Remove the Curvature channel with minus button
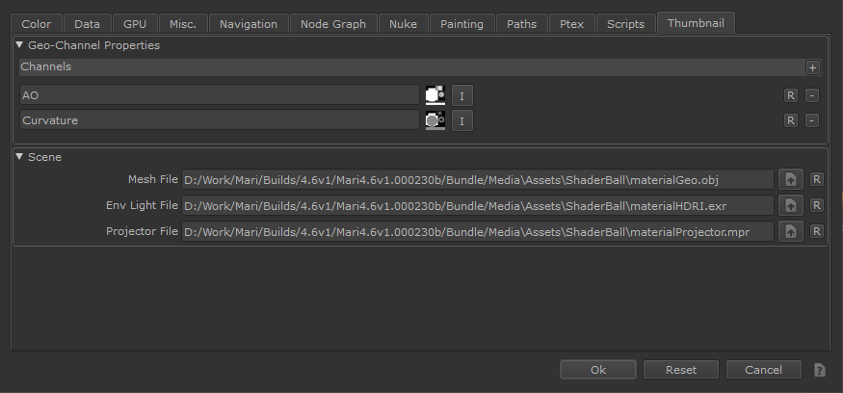Viewport: 843px width, 393px height. (812, 120)
